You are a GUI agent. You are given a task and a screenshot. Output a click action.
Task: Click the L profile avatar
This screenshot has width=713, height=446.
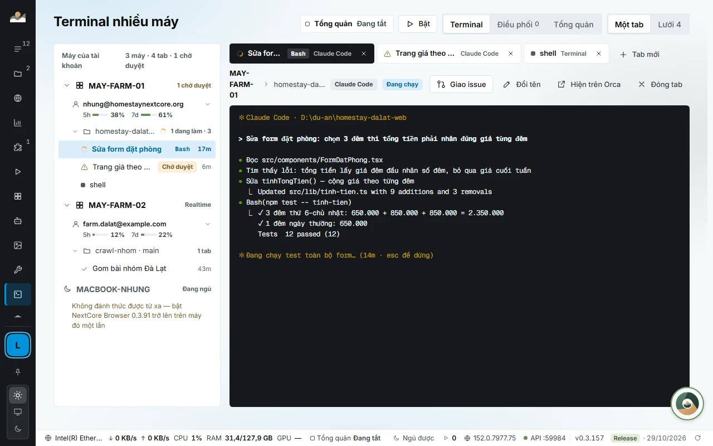(x=18, y=346)
